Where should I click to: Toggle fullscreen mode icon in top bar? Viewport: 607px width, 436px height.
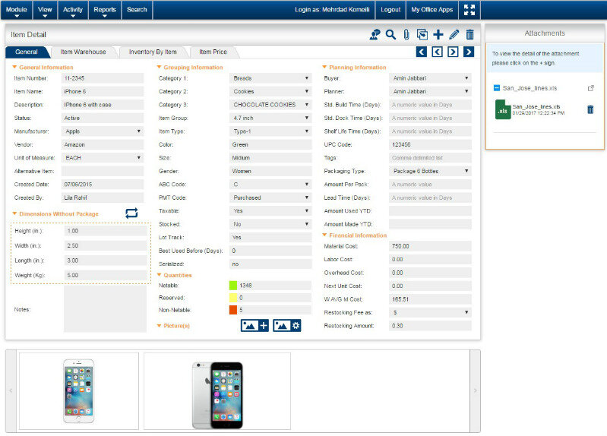[x=469, y=10]
